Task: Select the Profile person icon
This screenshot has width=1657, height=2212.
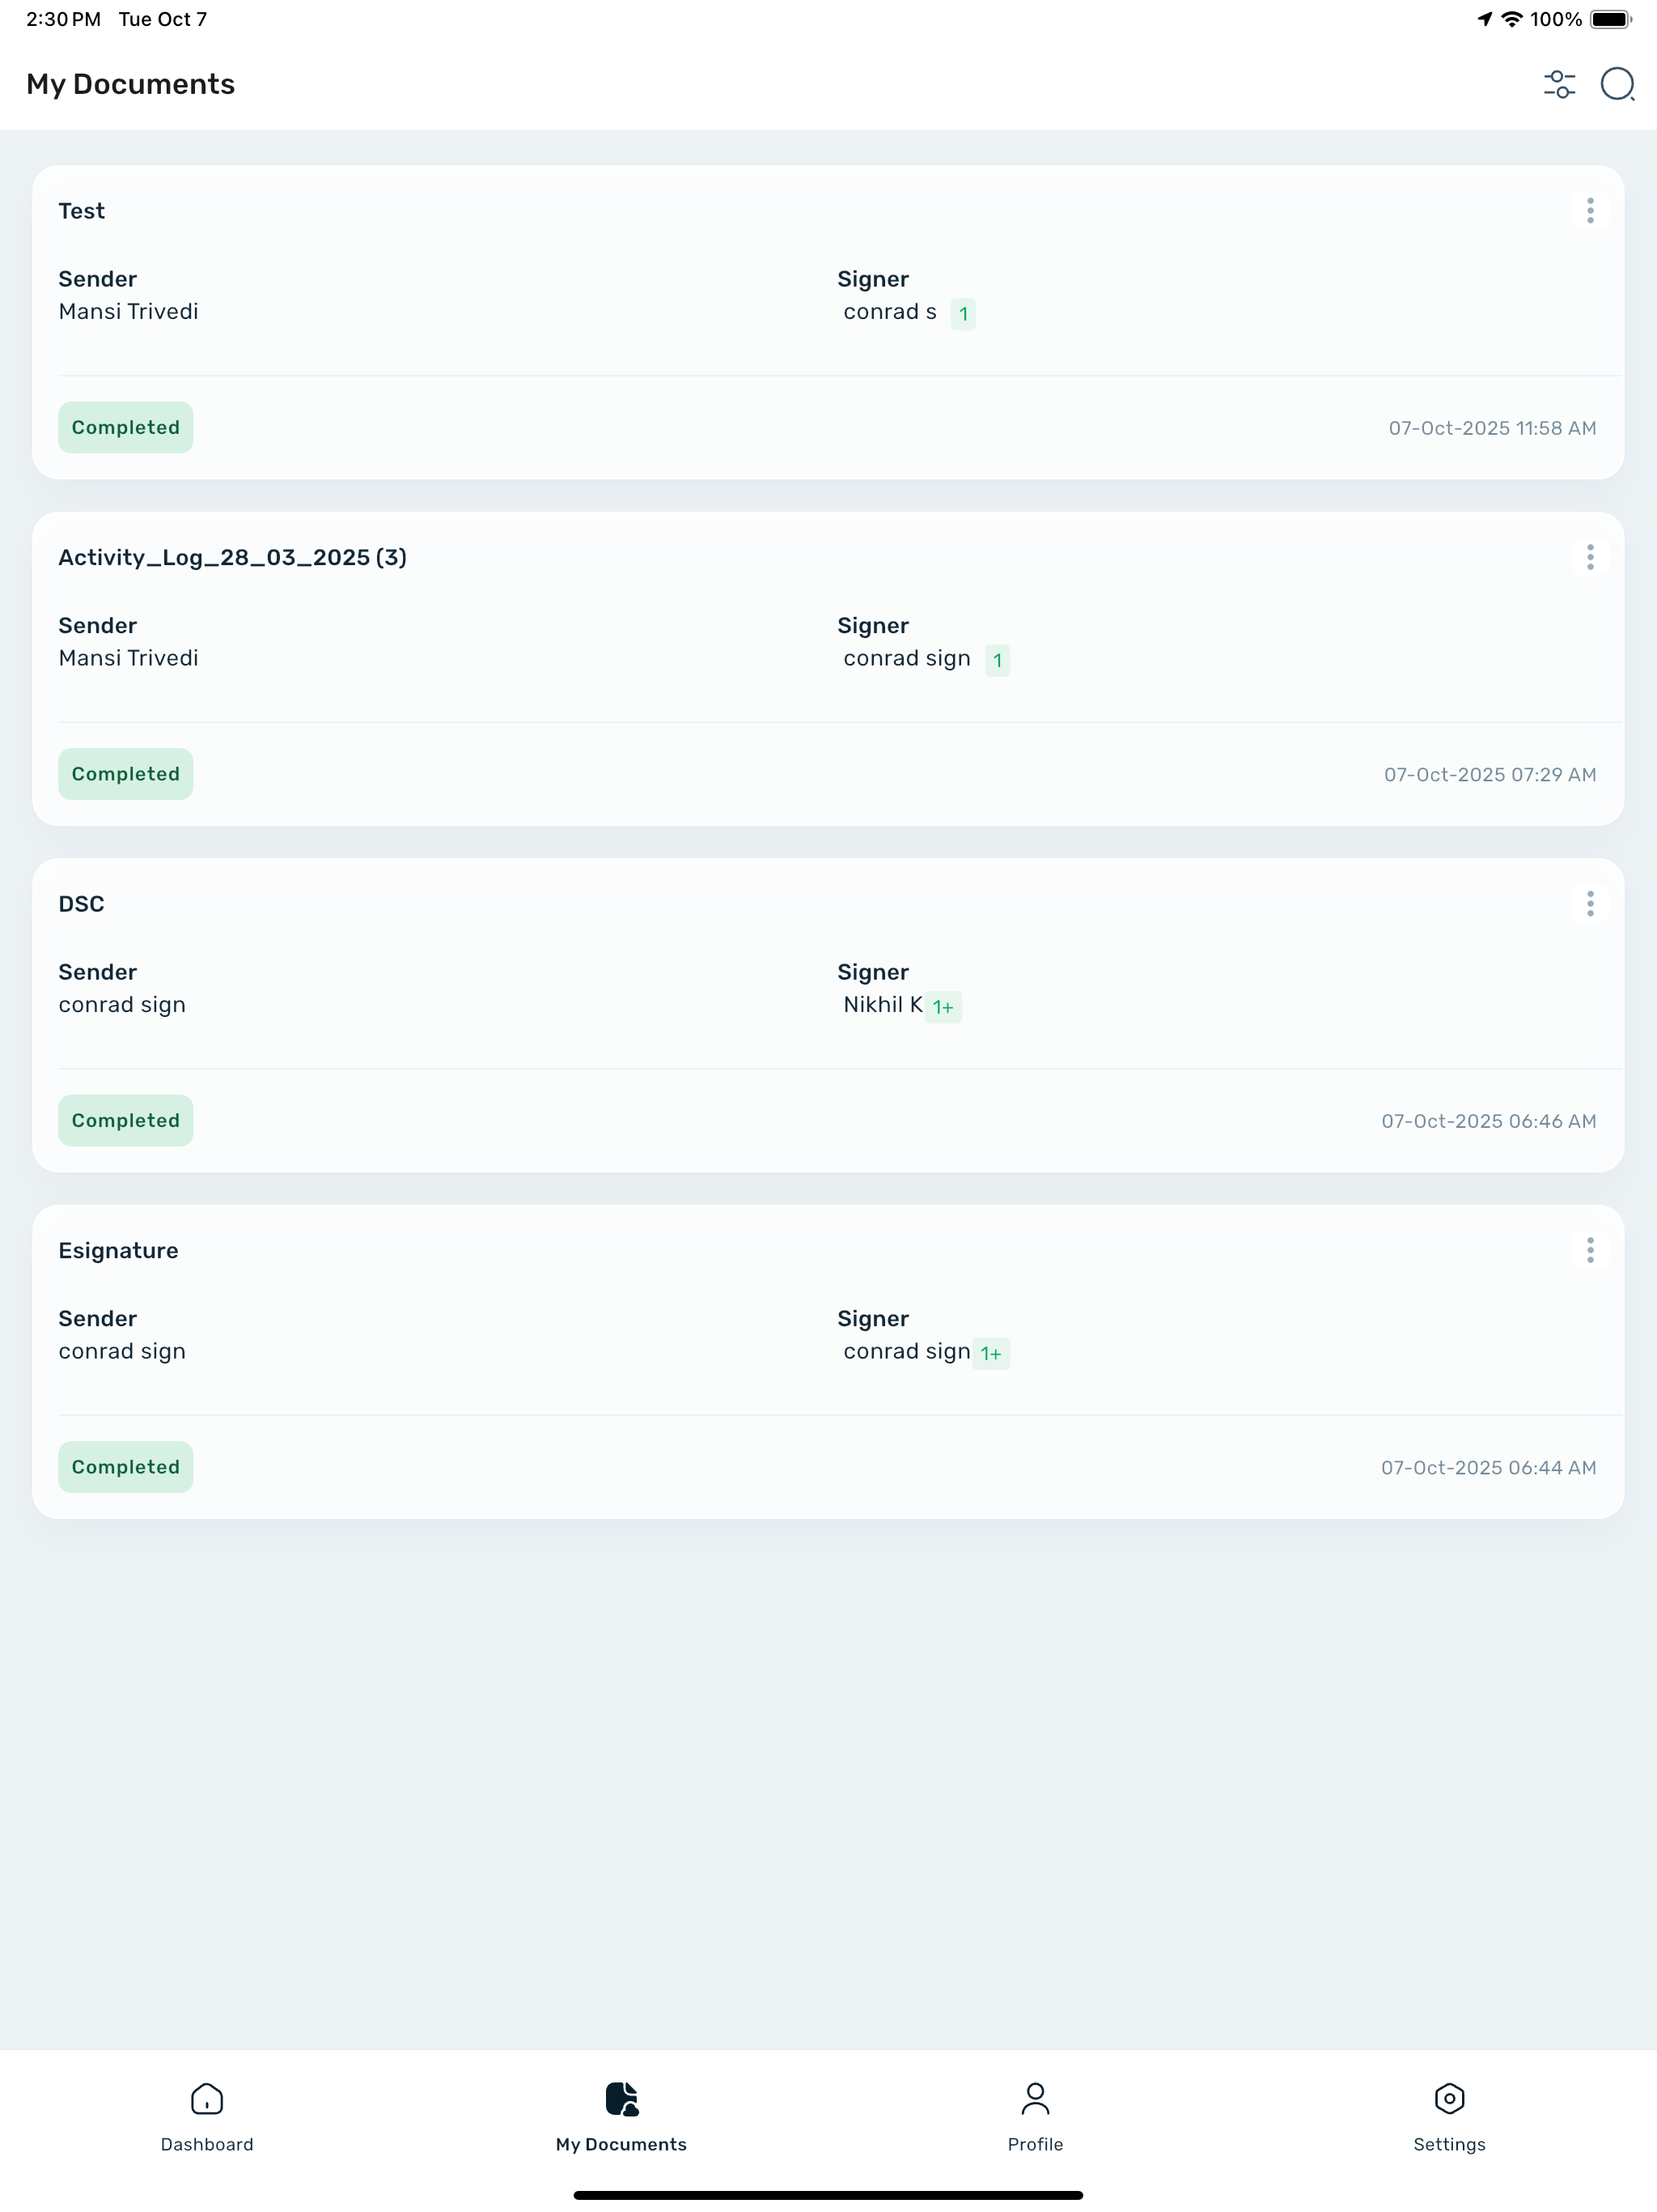Action: click(x=1036, y=2098)
